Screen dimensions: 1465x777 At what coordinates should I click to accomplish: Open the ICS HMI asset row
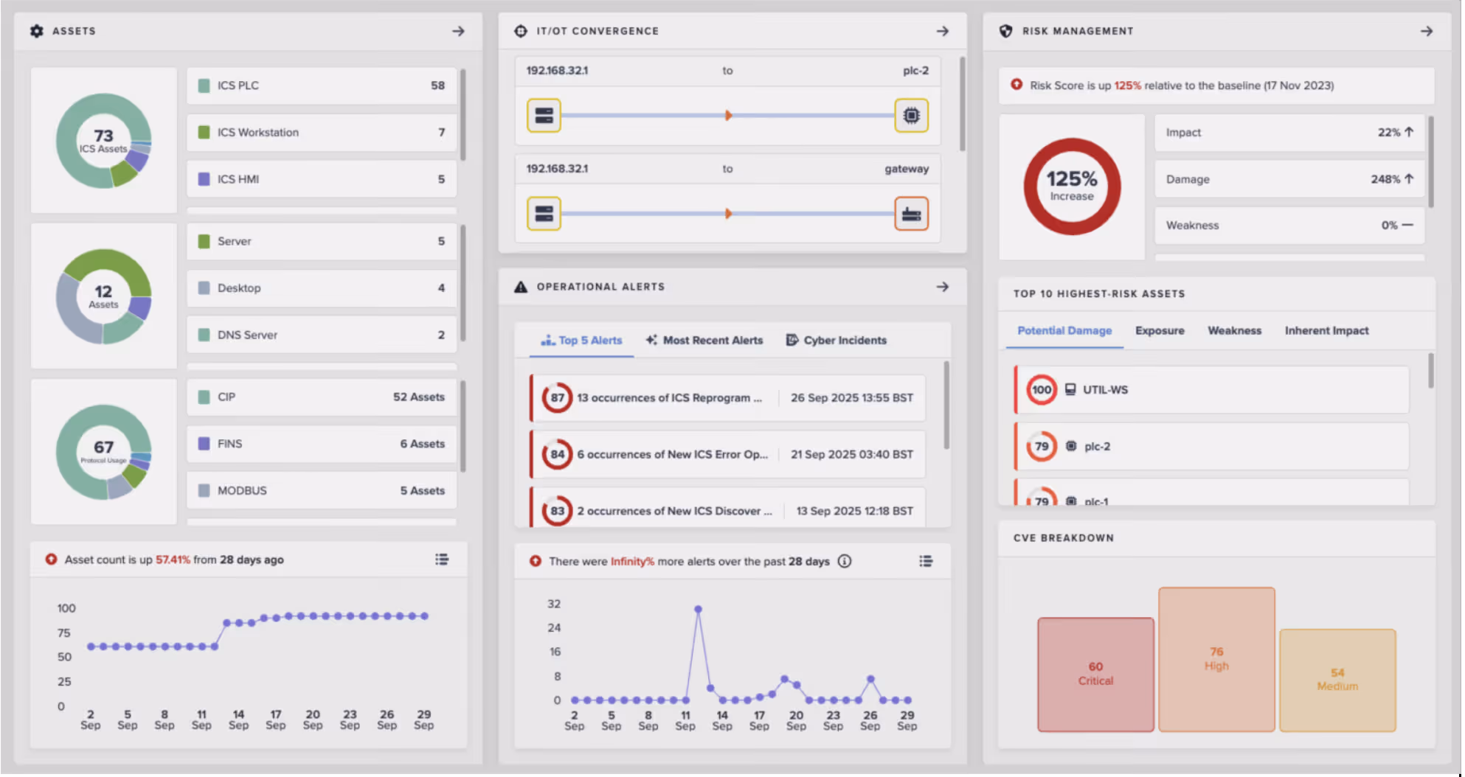[322, 178]
